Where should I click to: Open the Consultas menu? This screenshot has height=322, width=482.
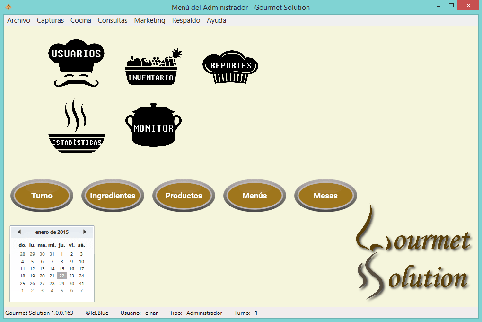pos(113,20)
